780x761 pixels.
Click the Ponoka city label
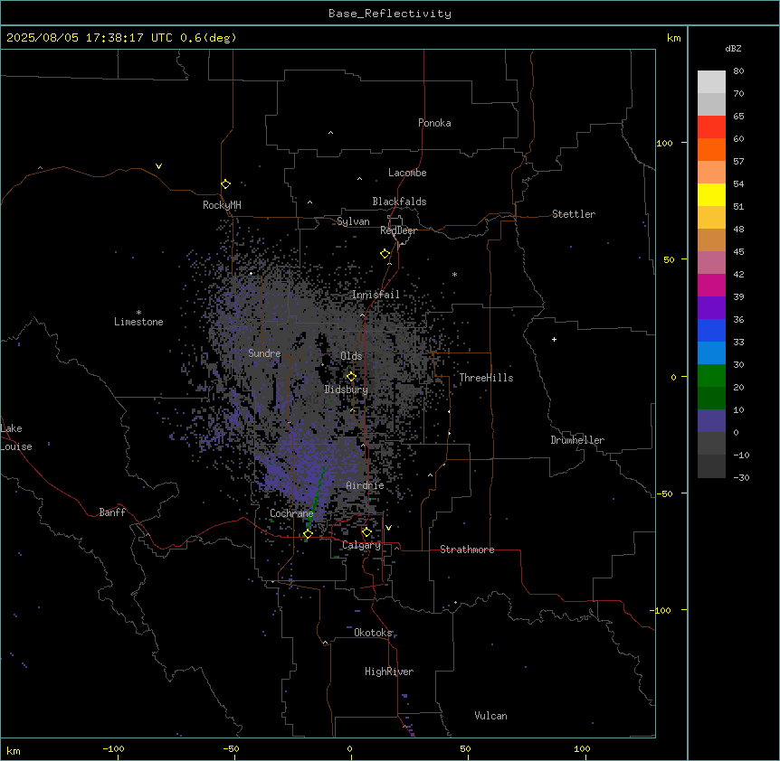[434, 123]
